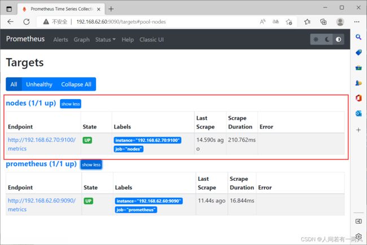This screenshot has width=367, height=245.
Task: Open Alerts page in navbar
Action: [60, 39]
